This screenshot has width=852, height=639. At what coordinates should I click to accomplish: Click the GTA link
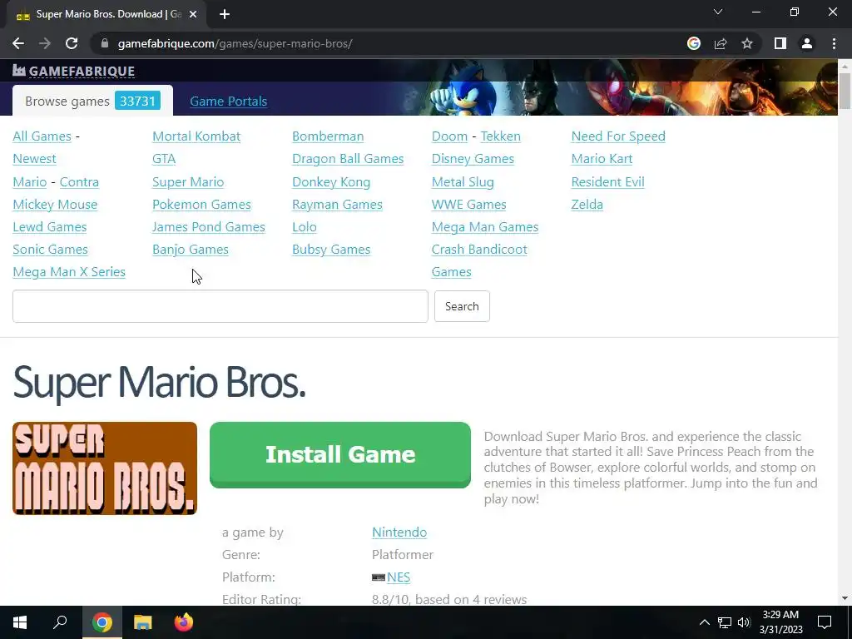pos(164,159)
